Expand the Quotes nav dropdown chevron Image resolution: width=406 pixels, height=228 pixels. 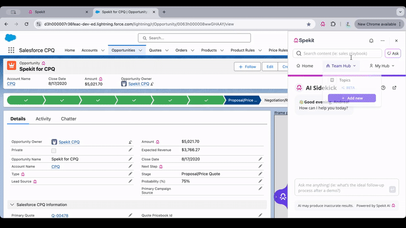pyautogui.click(x=167, y=50)
